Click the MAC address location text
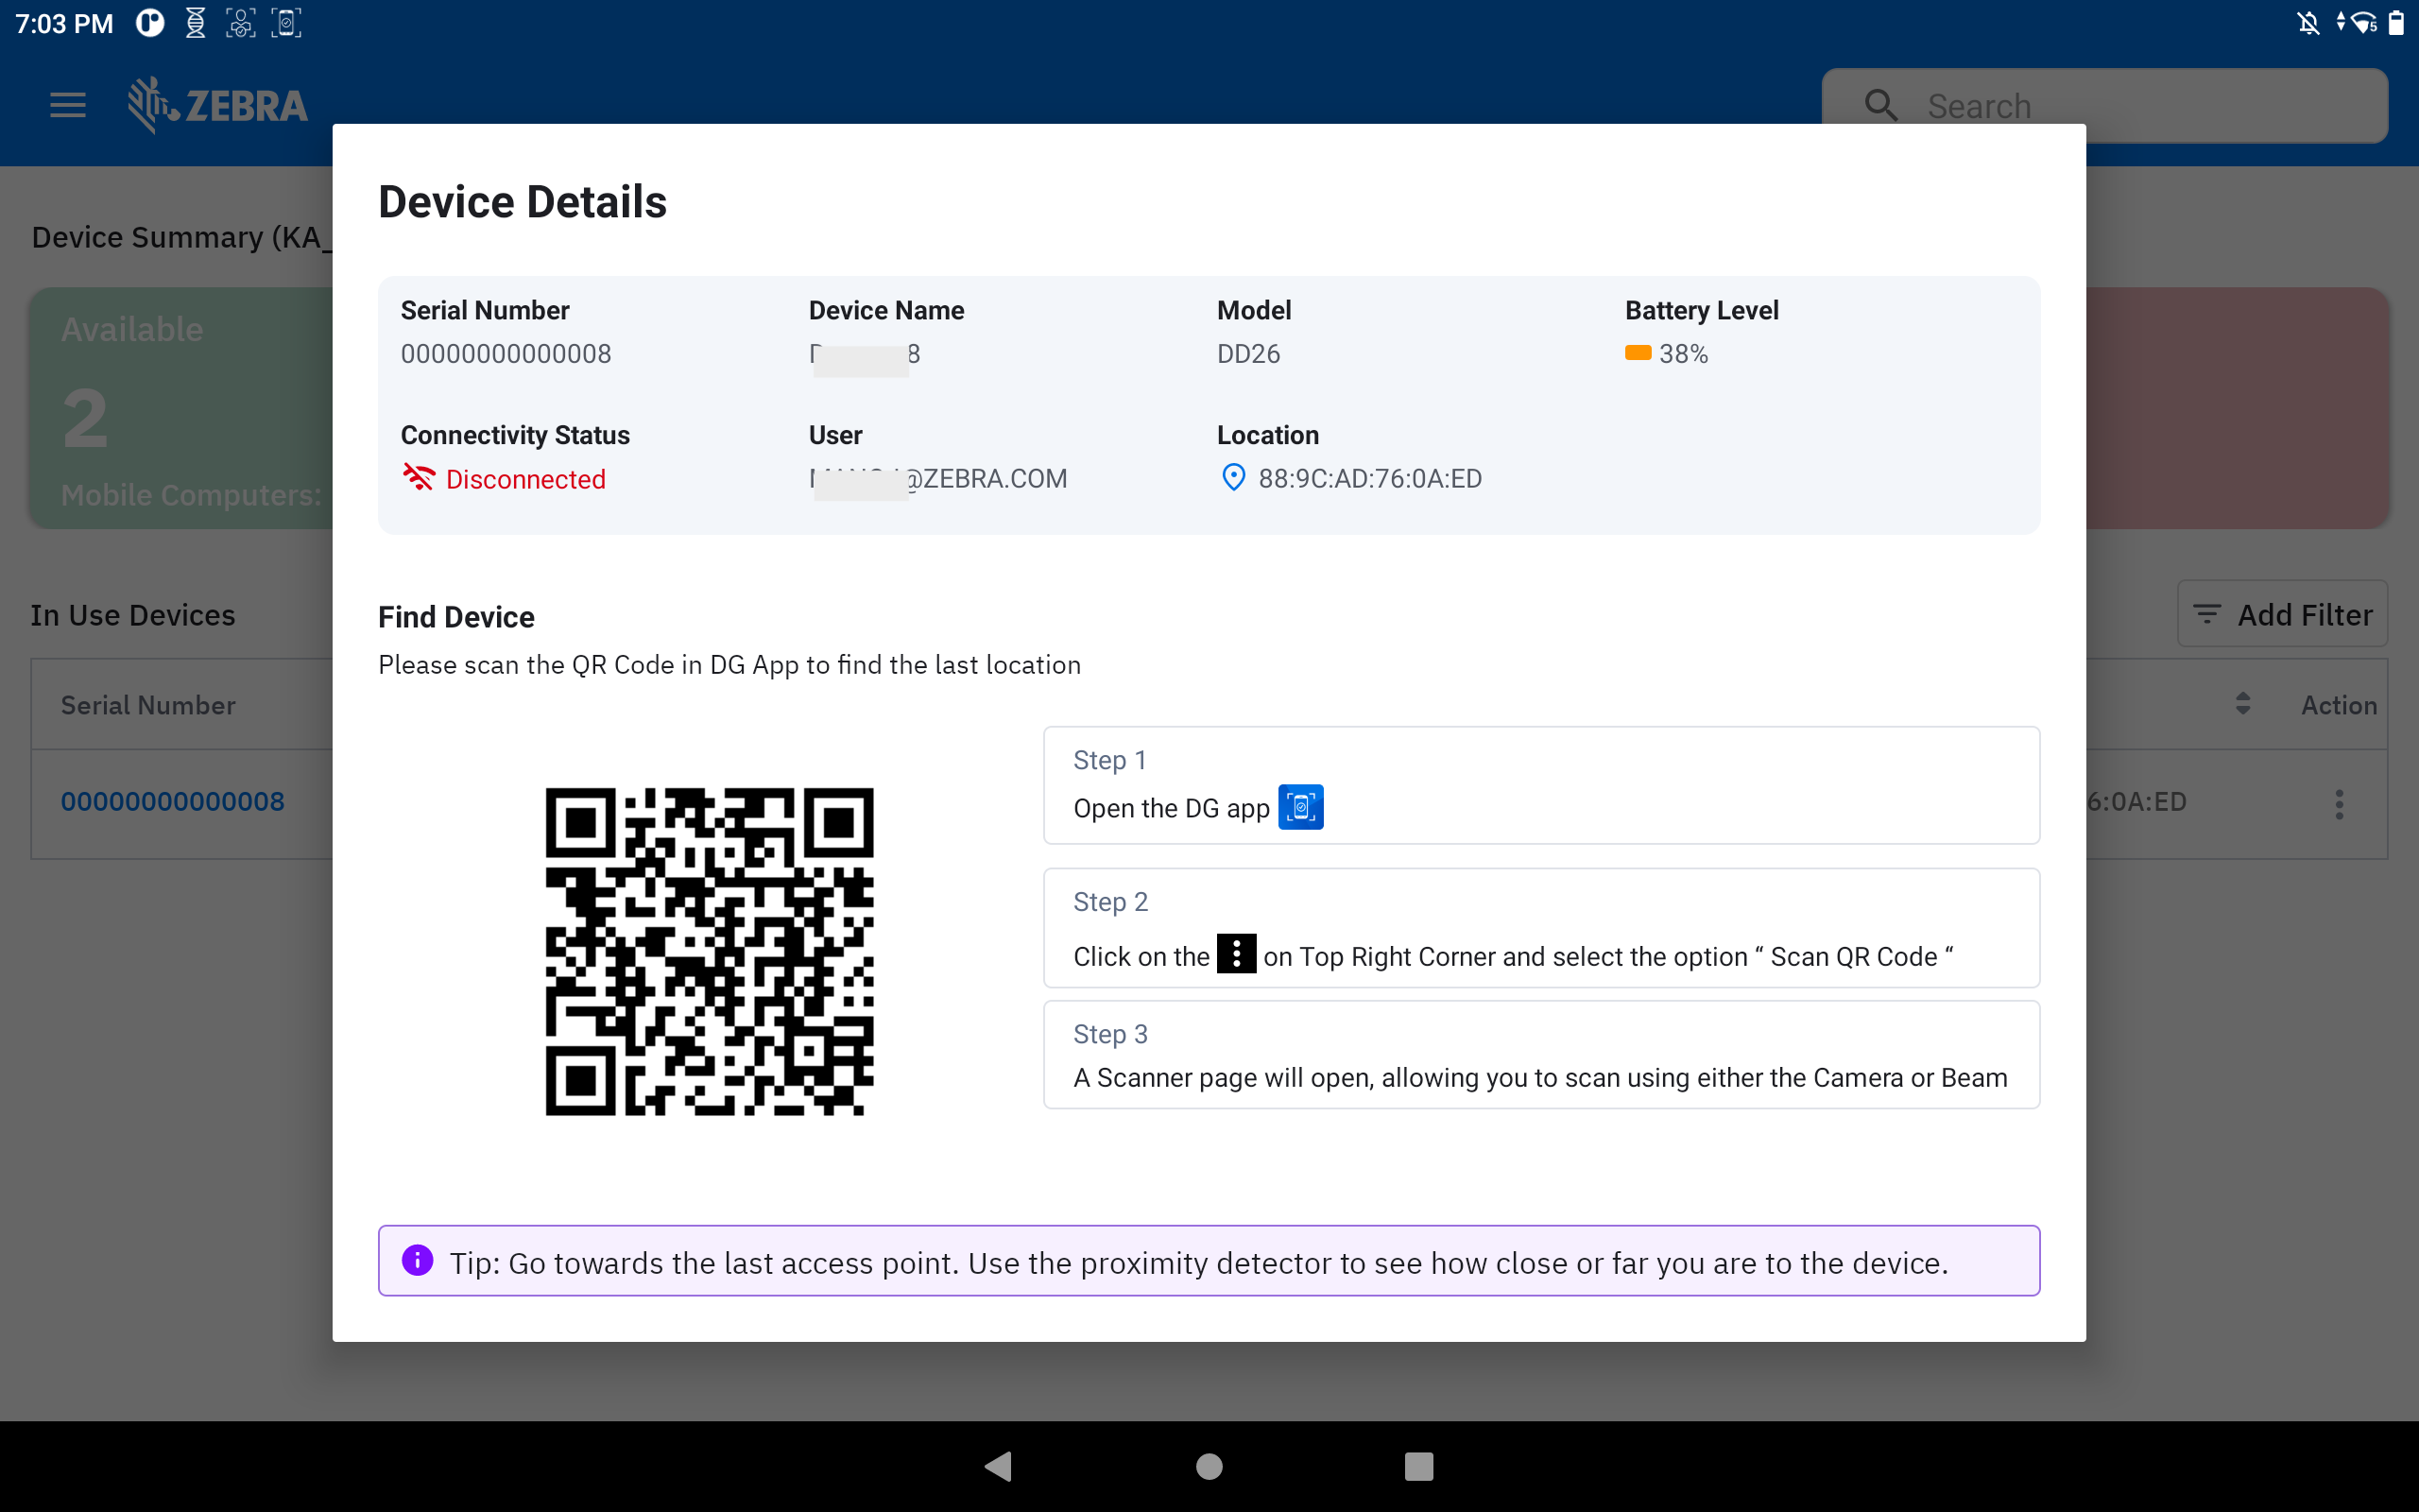This screenshot has width=2419, height=1512. coord(1369,479)
